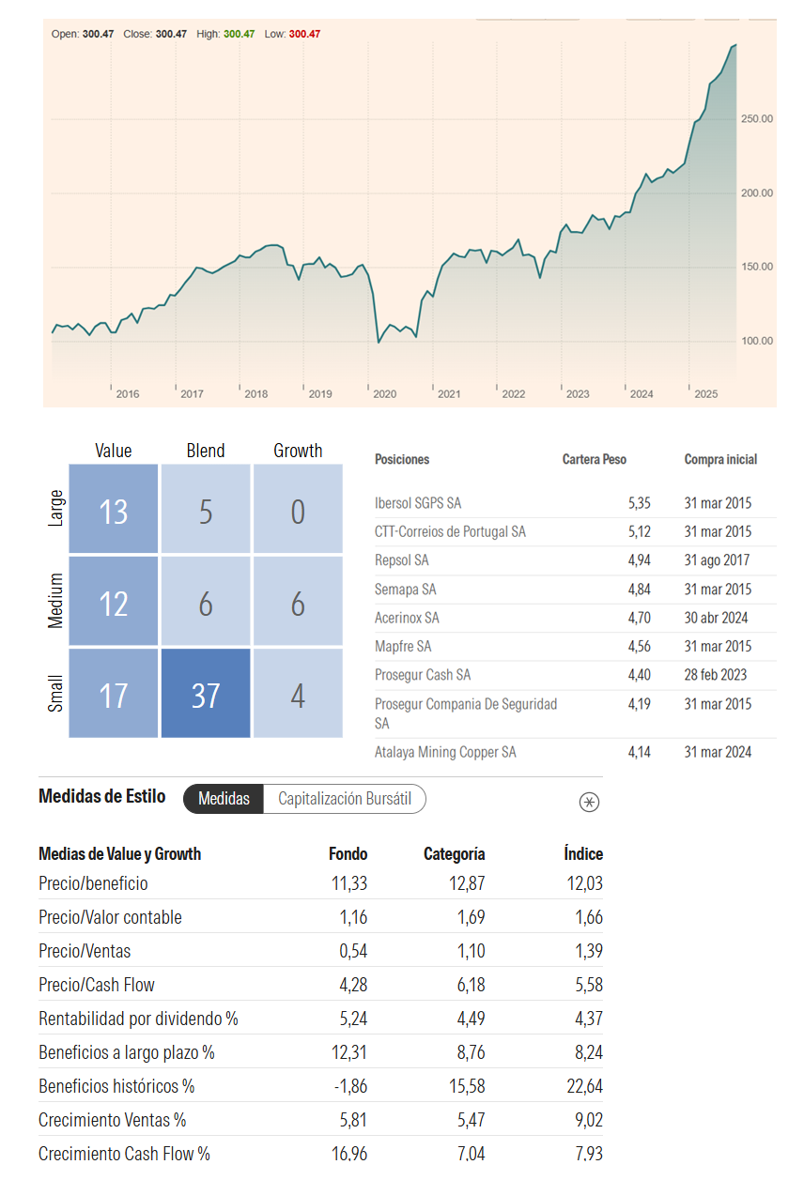Switch to Capitalización Bursátil view

point(345,799)
